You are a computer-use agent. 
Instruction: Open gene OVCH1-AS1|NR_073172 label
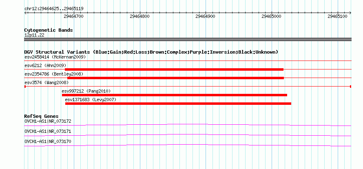click(x=48, y=121)
